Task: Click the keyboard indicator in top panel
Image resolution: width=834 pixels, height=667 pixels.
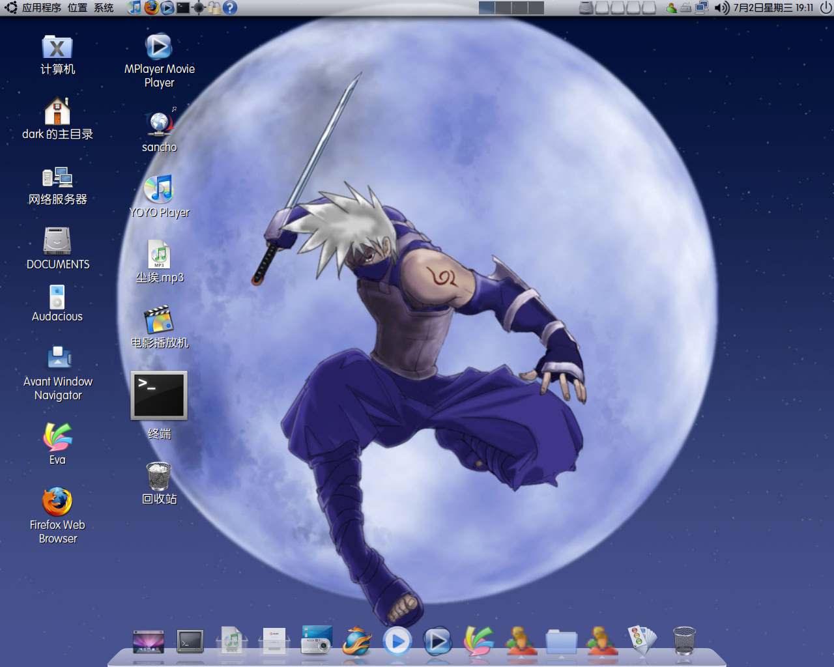Action: pos(686,8)
